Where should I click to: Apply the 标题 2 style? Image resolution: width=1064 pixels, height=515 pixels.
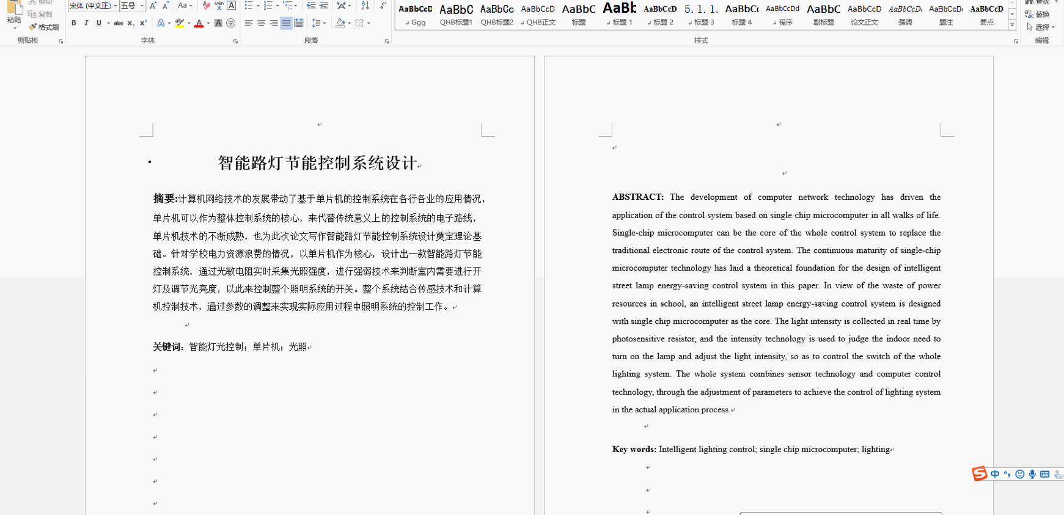[661, 15]
